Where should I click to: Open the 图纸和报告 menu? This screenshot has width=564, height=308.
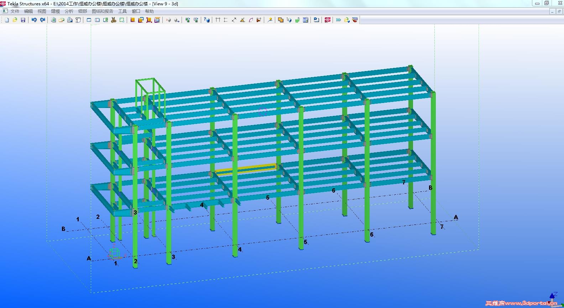point(103,11)
